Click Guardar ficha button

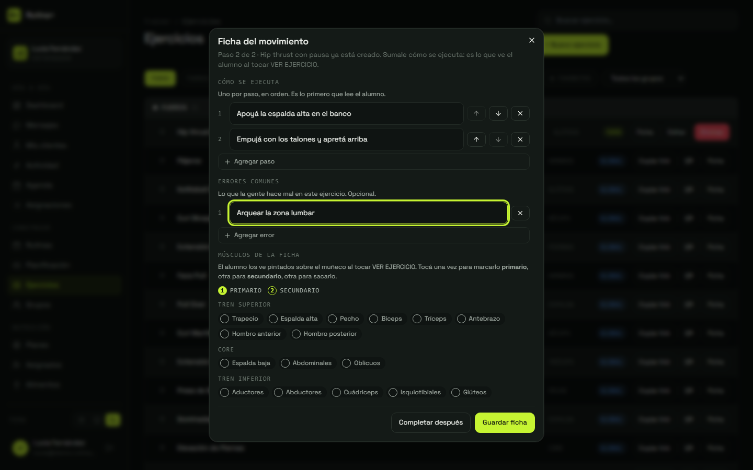tap(505, 422)
